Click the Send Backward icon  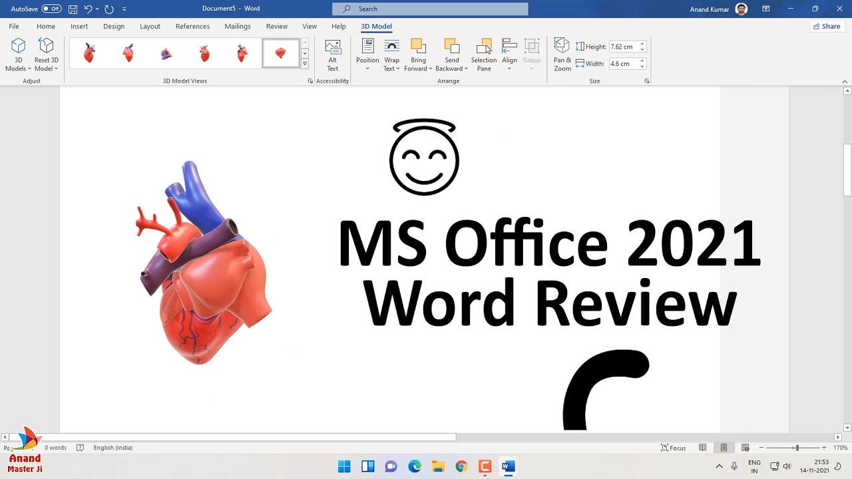pos(452,46)
